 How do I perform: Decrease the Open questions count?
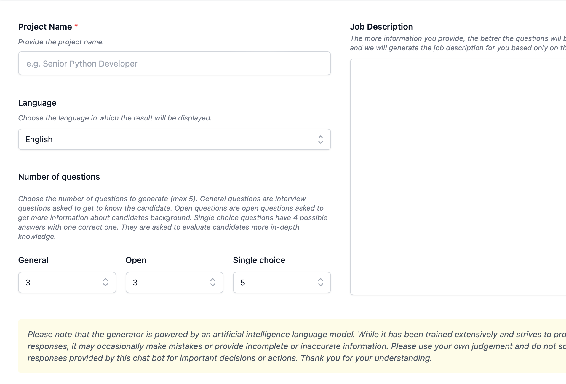click(x=212, y=286)
